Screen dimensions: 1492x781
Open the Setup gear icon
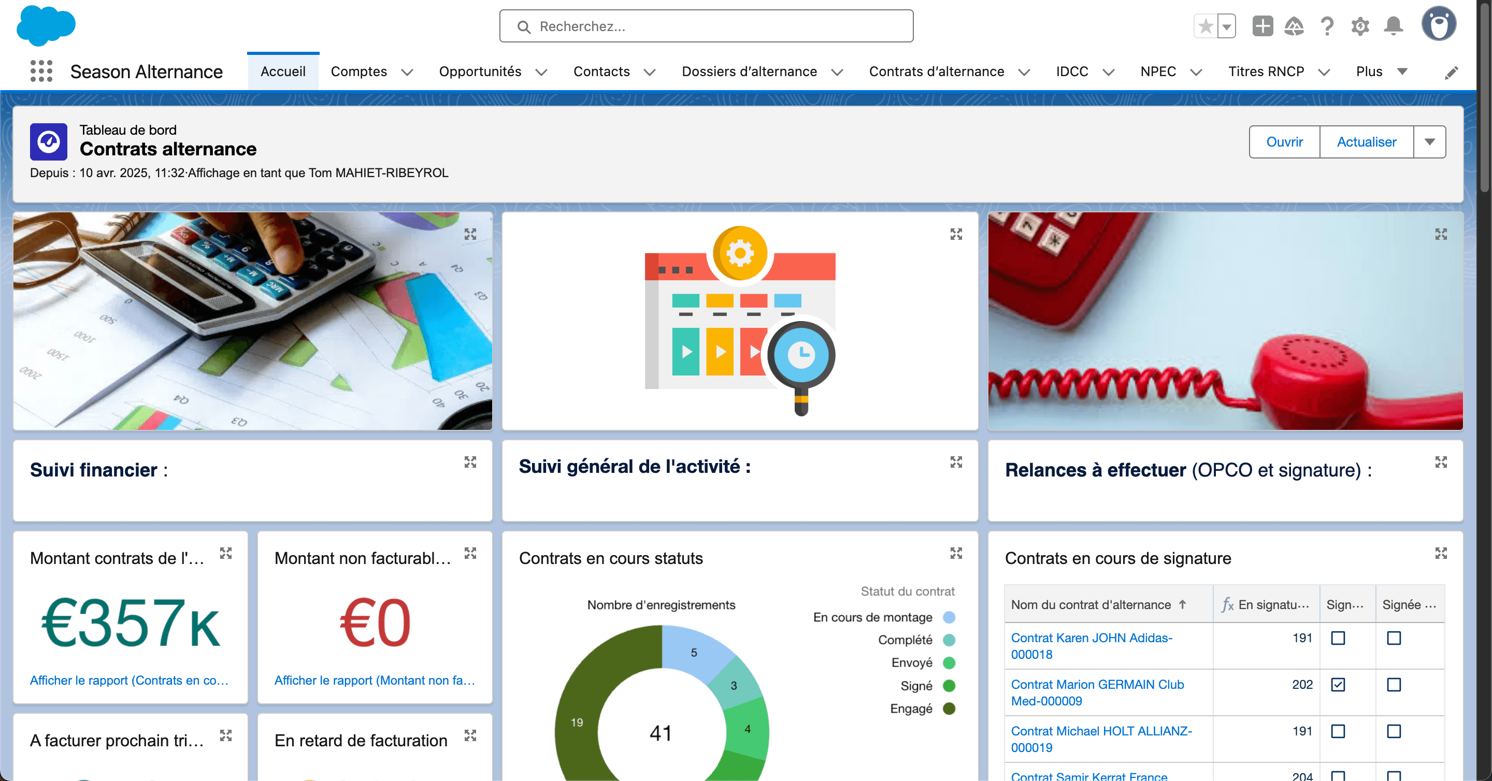tap(1360, 26)
